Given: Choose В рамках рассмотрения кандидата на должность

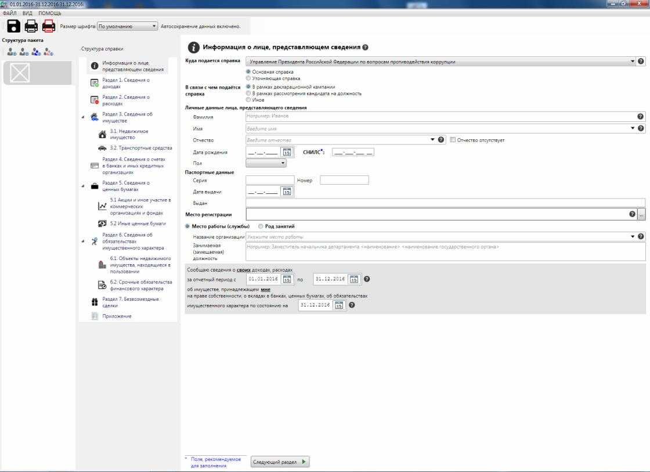Looking at the screenshot, I should click(x=248, y=93).
